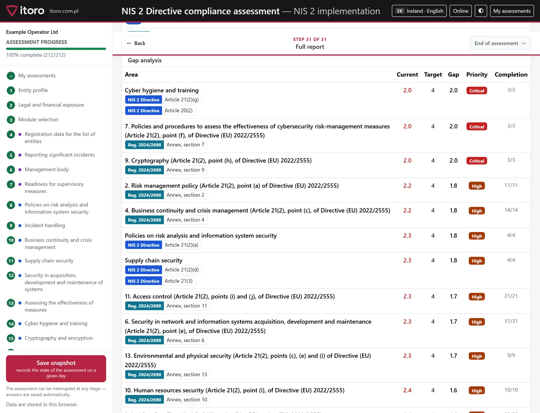540x413 pixels.
Task: Click the assessment progress bar
Action: (x=56, y=49)
